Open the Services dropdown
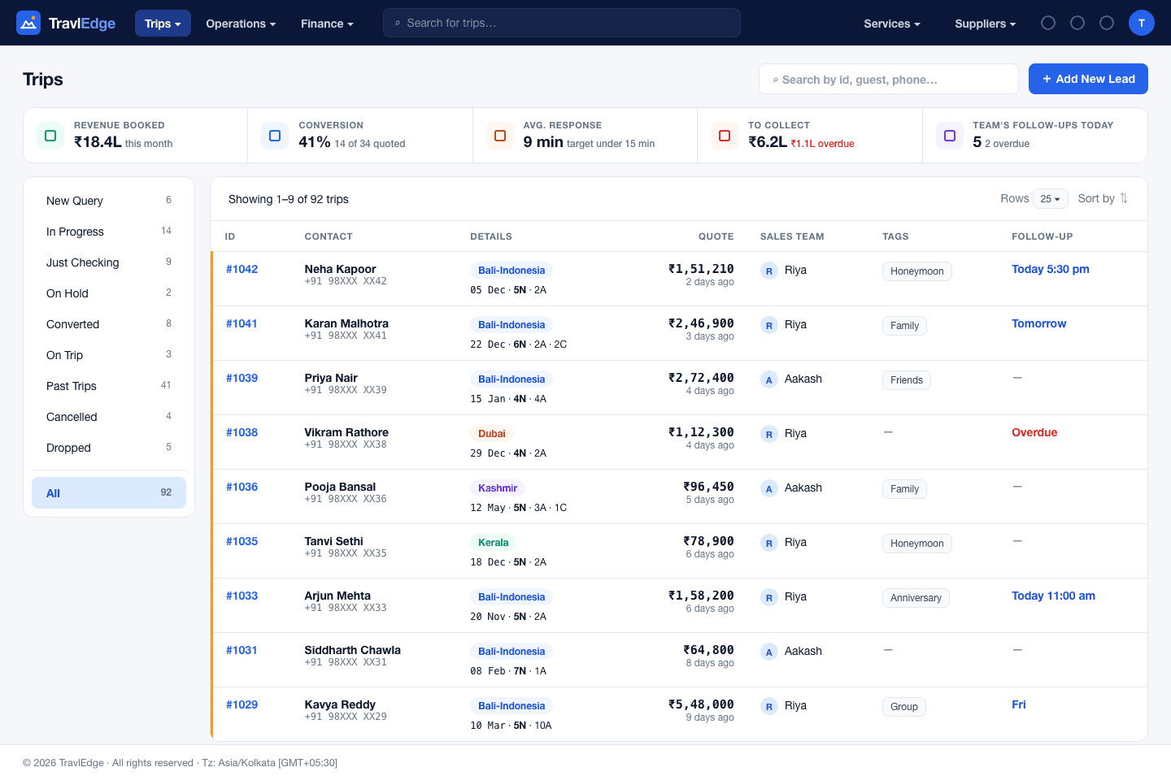This screenshot has height=780, width=1171. (x=892, y=24)
